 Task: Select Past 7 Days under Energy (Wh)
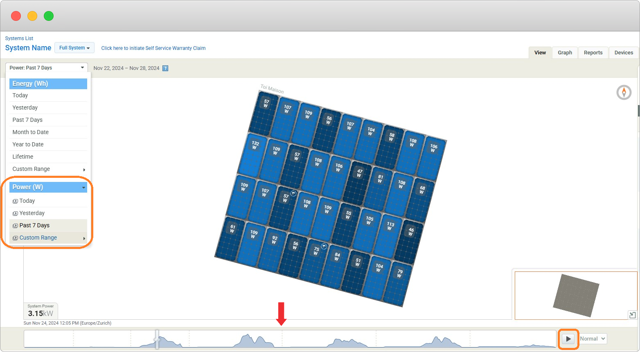coord(48,120)
